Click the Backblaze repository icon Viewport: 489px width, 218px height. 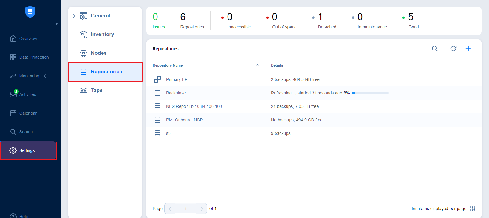[157, 93]
